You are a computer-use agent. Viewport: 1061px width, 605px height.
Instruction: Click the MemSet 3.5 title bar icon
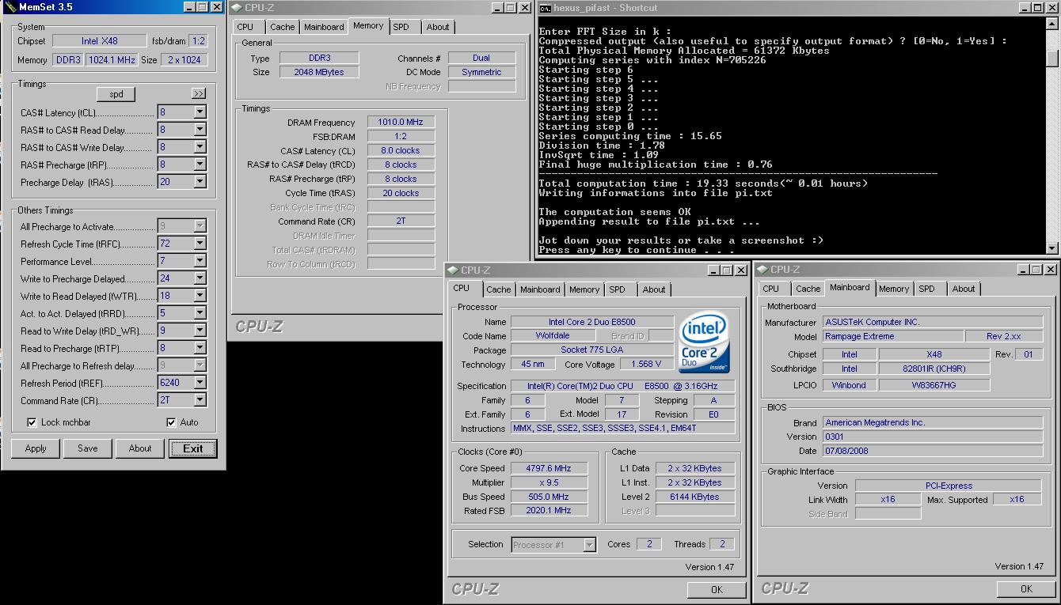pyautogui.click(x=10, y=7)
